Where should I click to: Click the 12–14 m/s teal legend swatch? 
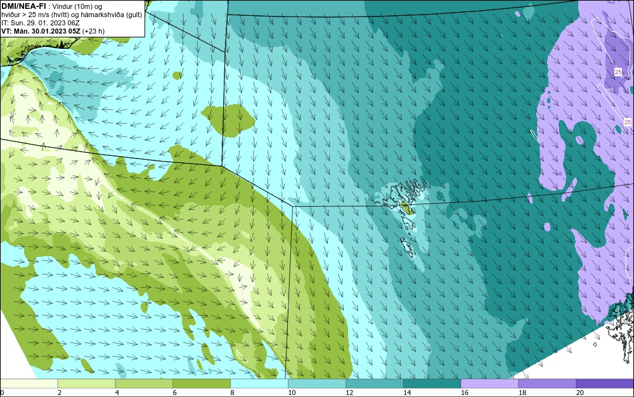click(x=375, y=384)
